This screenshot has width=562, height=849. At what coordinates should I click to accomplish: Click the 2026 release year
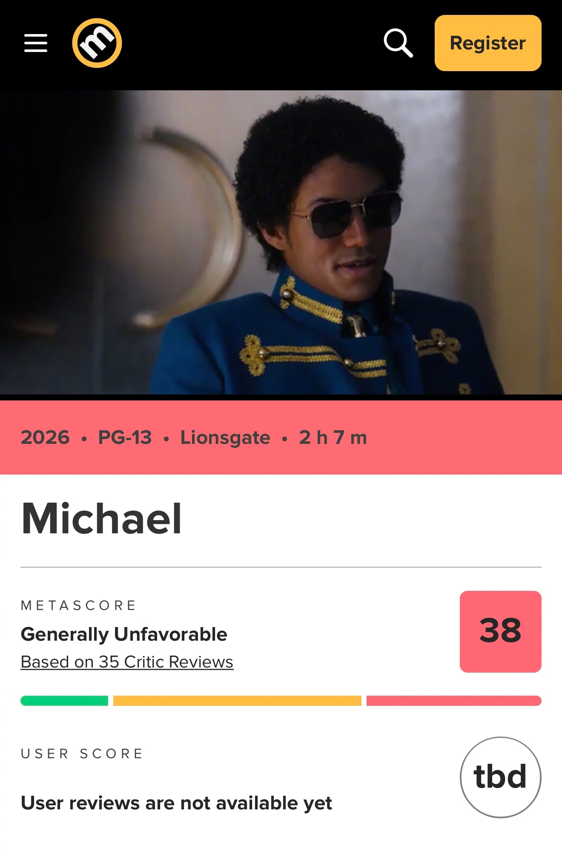point(45,437)
